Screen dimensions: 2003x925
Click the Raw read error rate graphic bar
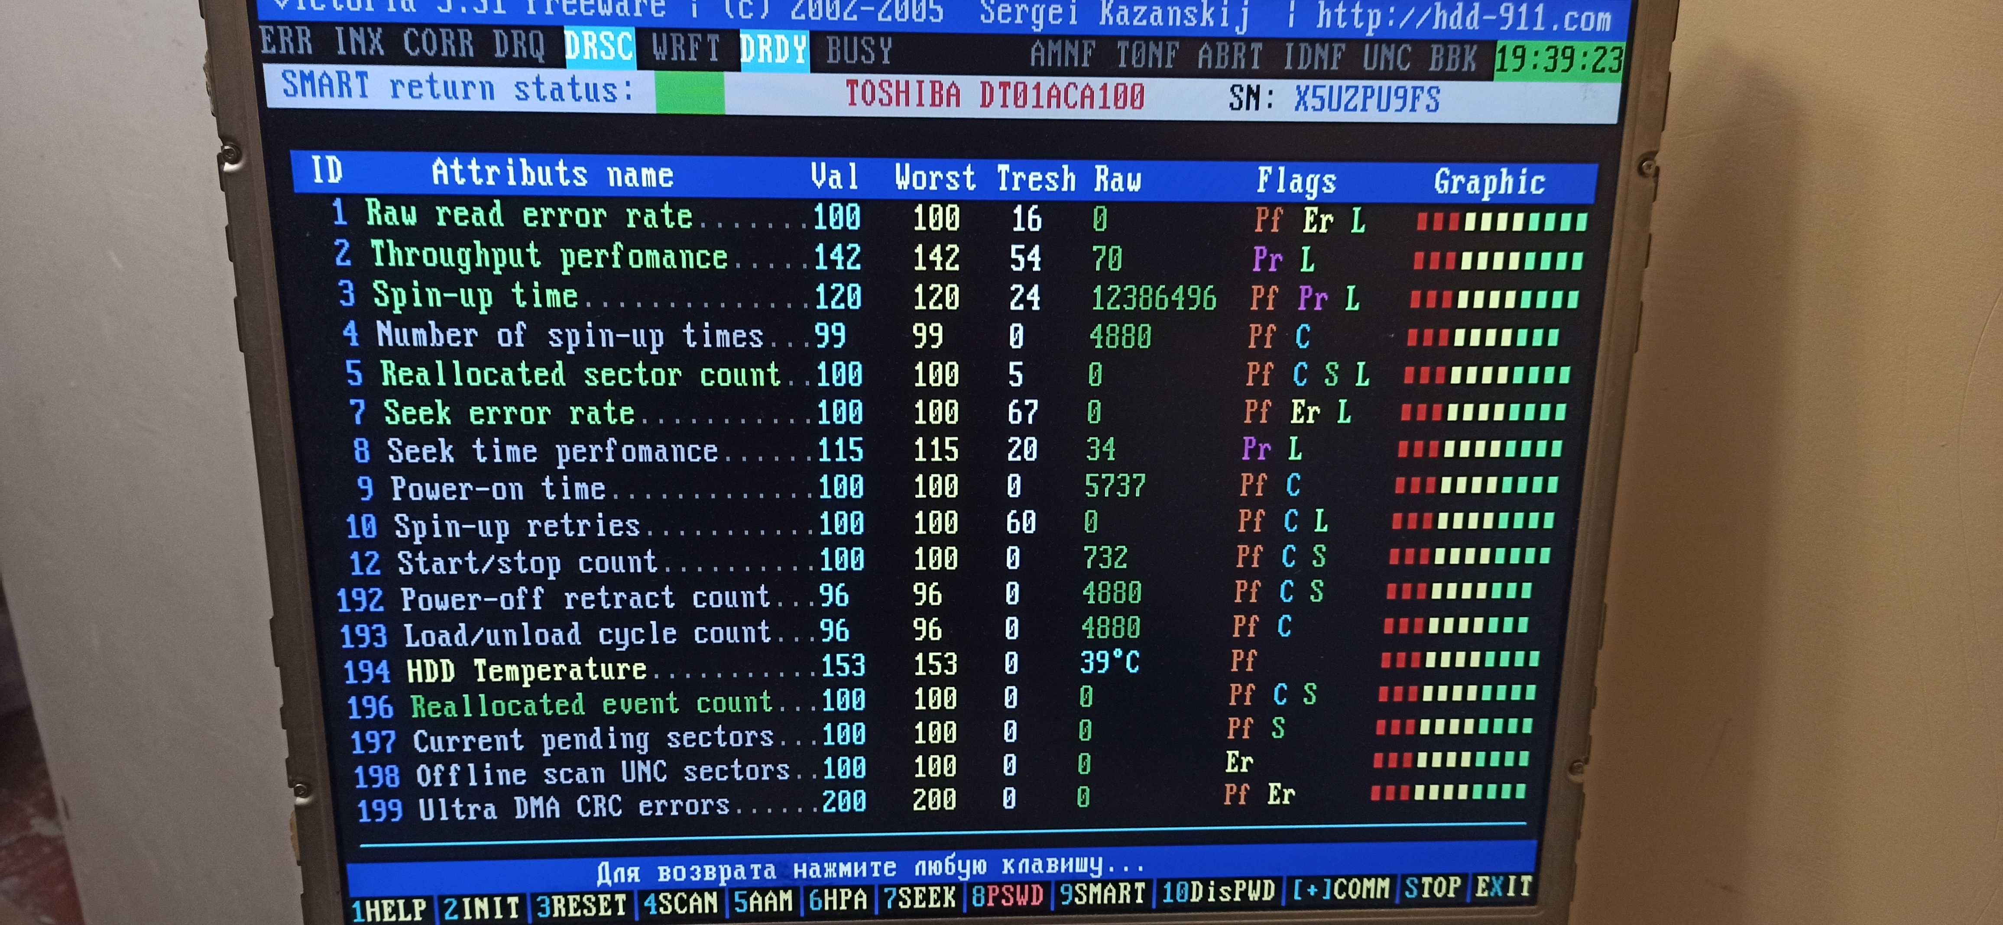click(x=1501, y=222)
